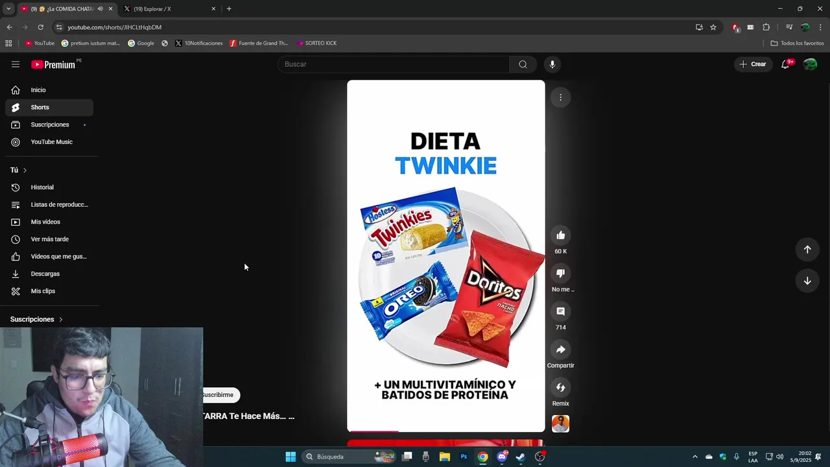830x467 pixels.
Task: Open the notifications bell
Action: pyautogui.click(x=785, y=64)
